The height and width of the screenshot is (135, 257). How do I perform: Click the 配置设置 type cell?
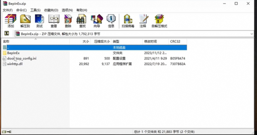click(119, 58)
